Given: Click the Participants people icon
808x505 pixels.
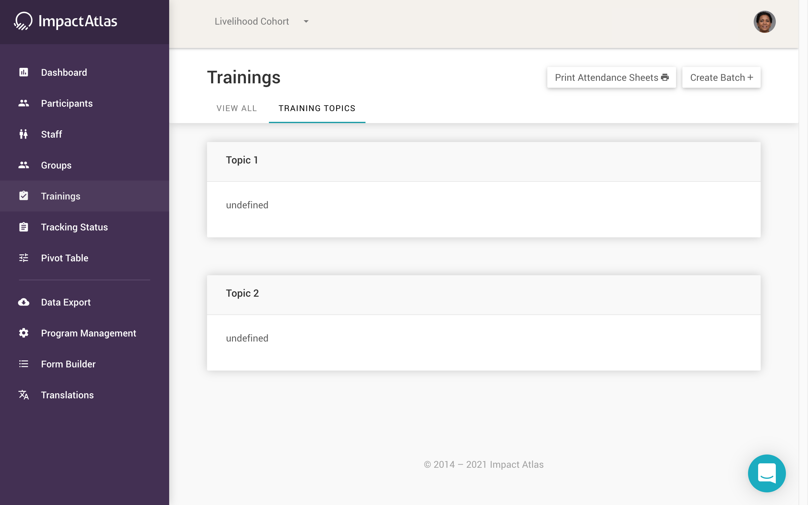Looking at the screenshot, I should [x=23, y=103].
